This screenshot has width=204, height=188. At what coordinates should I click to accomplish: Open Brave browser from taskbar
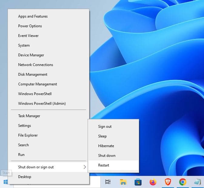[168, 182]
